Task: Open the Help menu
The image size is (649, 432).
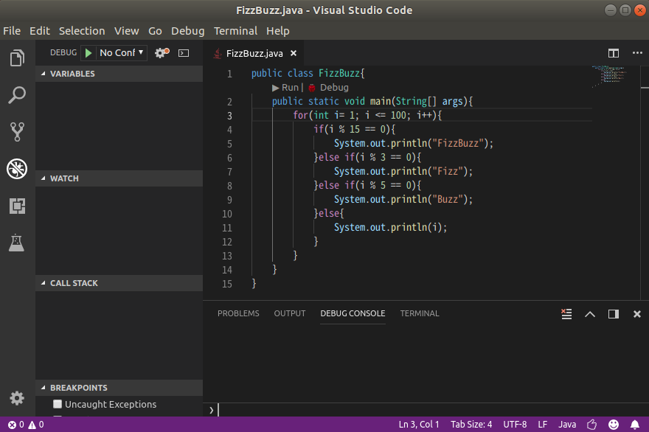Action: point(278,31)
